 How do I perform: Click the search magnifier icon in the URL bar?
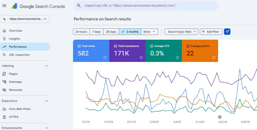point(79,6)
